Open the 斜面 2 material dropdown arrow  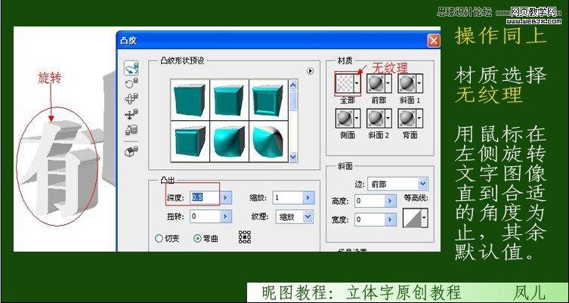point(388,119)
